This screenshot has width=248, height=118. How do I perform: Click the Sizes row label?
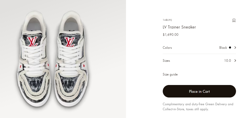166,60
